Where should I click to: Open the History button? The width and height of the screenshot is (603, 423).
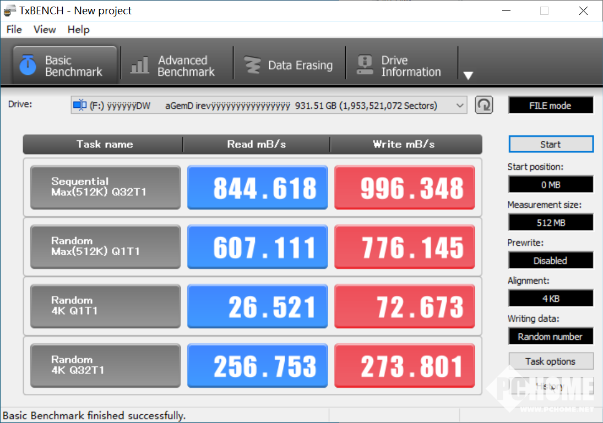(551, 386)
